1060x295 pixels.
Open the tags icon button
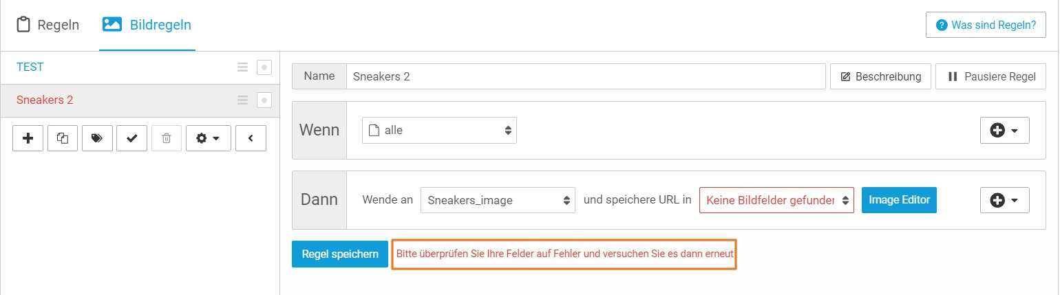click(x=97, y=138)
